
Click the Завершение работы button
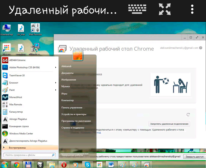pos(72,155)
